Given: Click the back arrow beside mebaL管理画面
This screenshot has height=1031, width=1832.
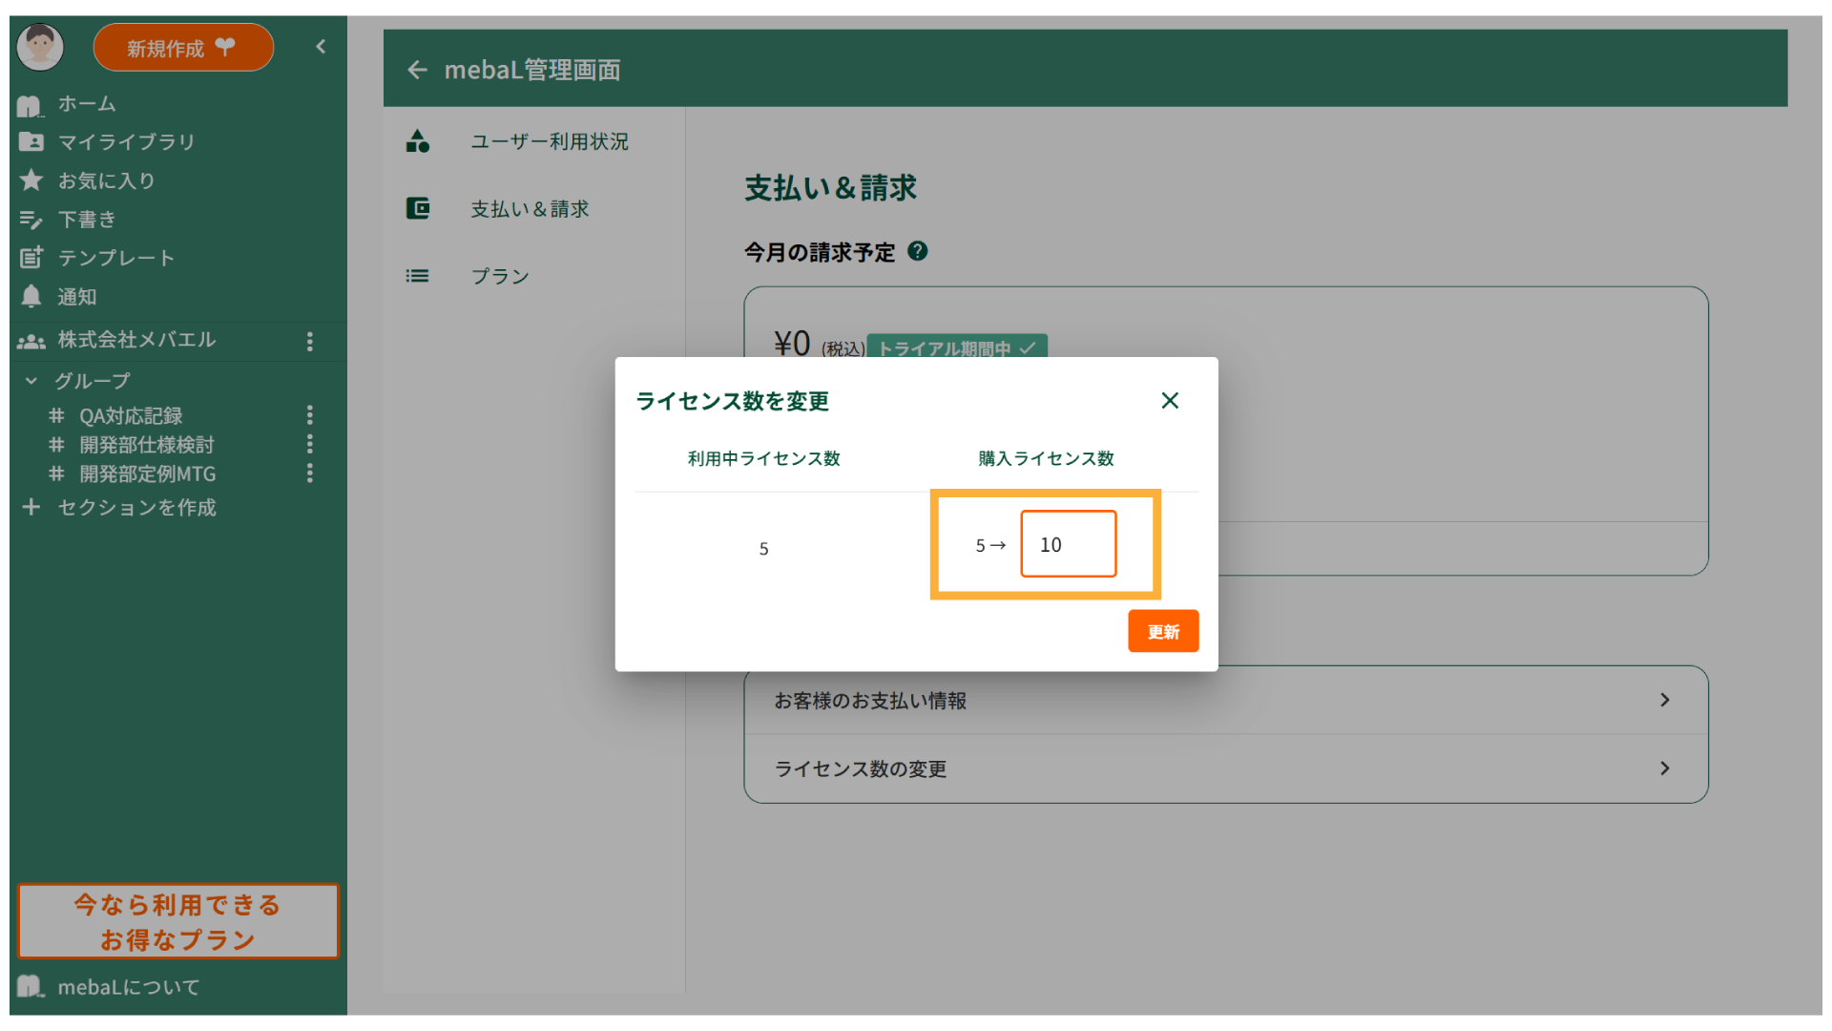Looking at the screenshot, I should pos(417,70).
